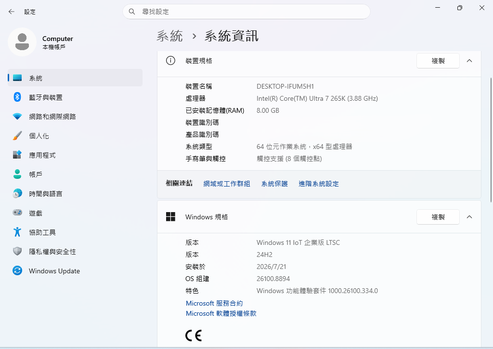Select the 遊戲 controller icon
Image resolution: width=493 pixels, height=349 pixels.
pyautogui.click(x=17, y=213)
